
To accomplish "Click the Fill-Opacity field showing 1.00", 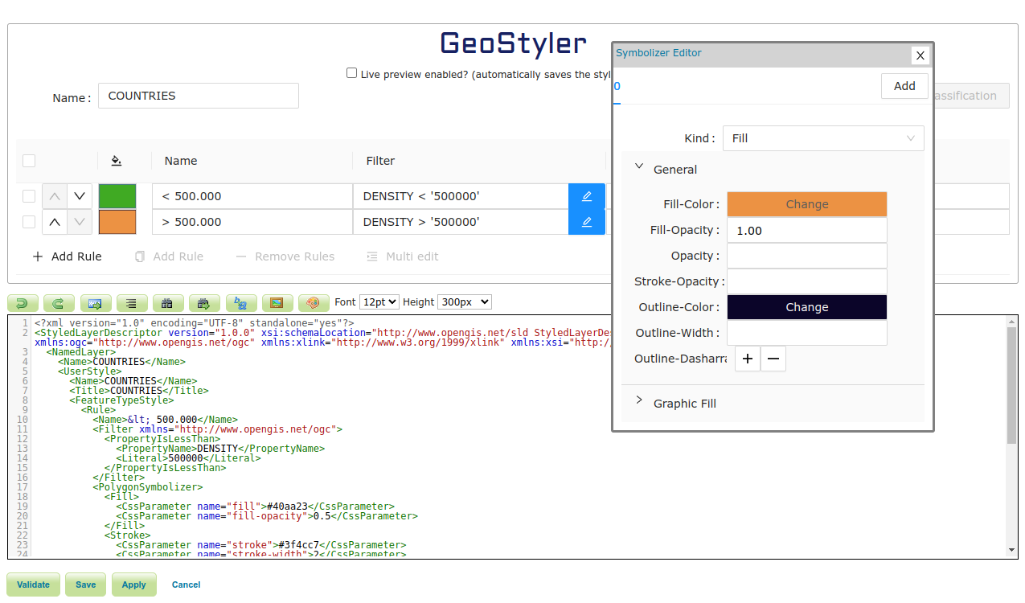I will pyautogui.click(x=807, y=230).
